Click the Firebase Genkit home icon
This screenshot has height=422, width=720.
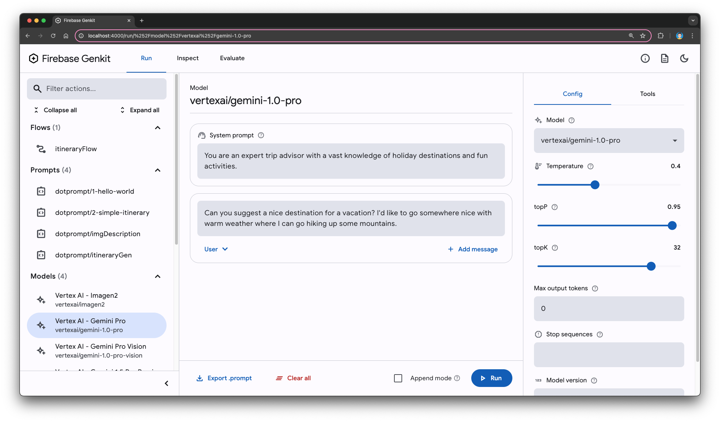point(34,59)
